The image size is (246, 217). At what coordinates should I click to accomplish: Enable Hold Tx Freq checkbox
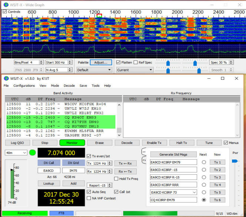pos(116,179)
